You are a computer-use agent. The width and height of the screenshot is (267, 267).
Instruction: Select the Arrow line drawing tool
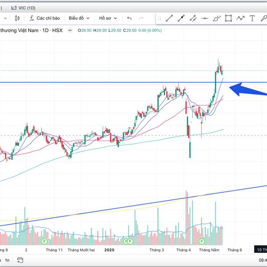181,18
